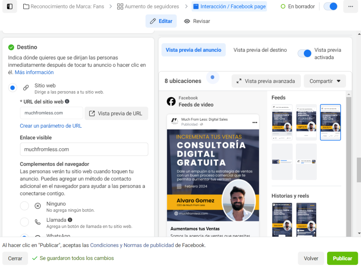
Task: Click the link chain icon beside Sitio web
Action: (x=26, y=88)
